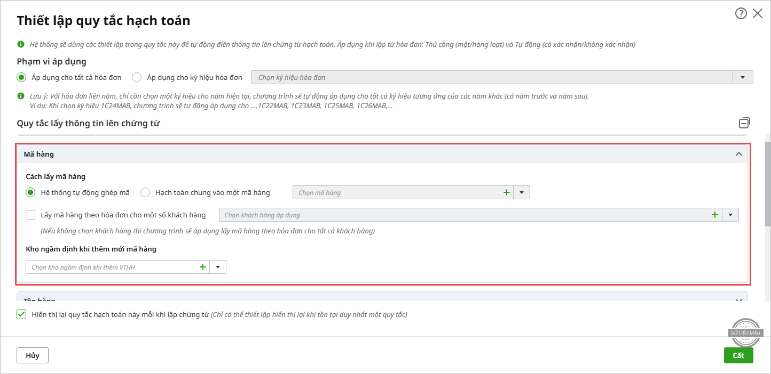Select Áp dụng cho ký hiệu hóa đơn
Viewport: 771px width, 374px height.
(137, 77)
